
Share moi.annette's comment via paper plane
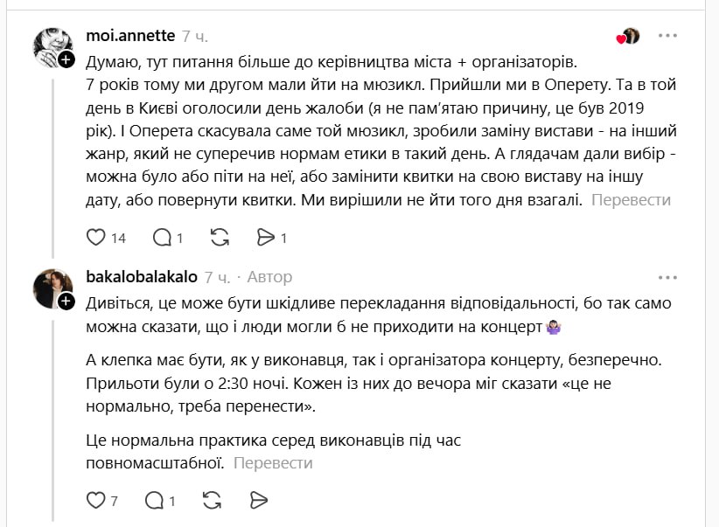266,237
